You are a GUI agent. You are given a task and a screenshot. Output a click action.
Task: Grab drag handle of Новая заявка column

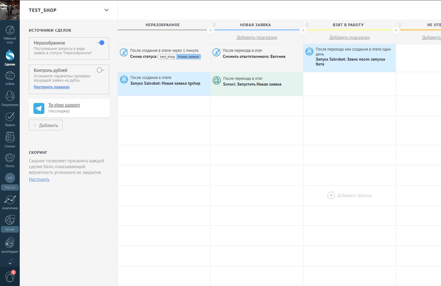point(214,25)
